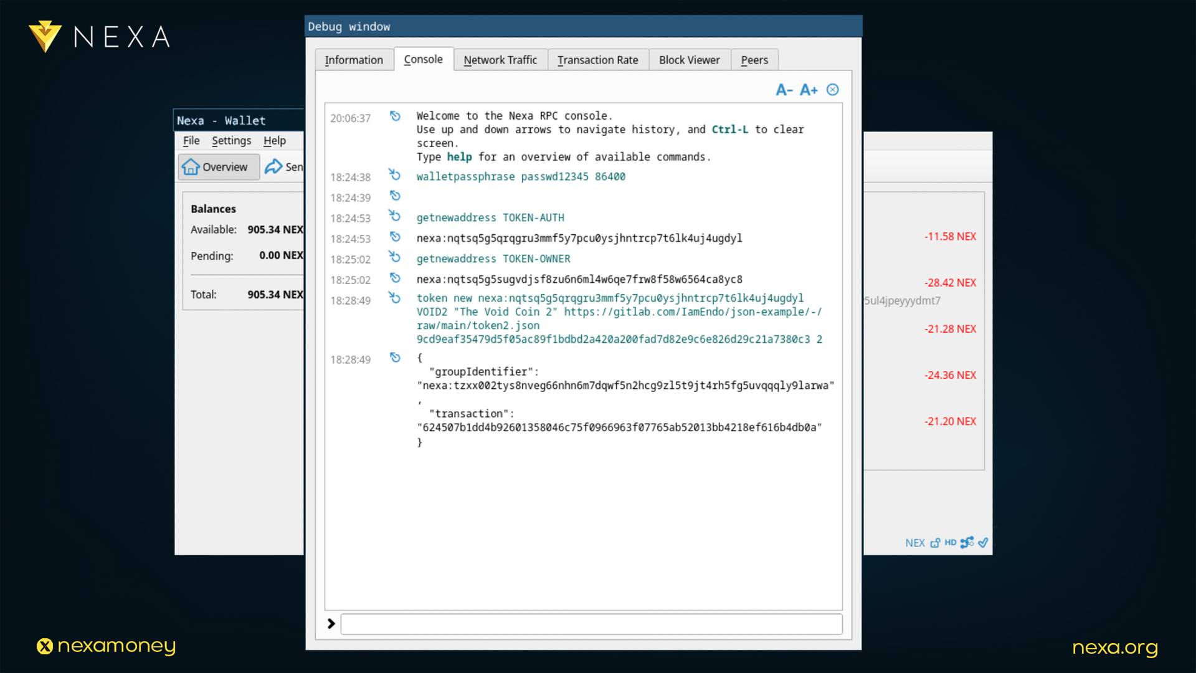Open the Settings menu
The width and height of the screenshot is (1196, 673).
pyautogui.click(x=231, y=141)
